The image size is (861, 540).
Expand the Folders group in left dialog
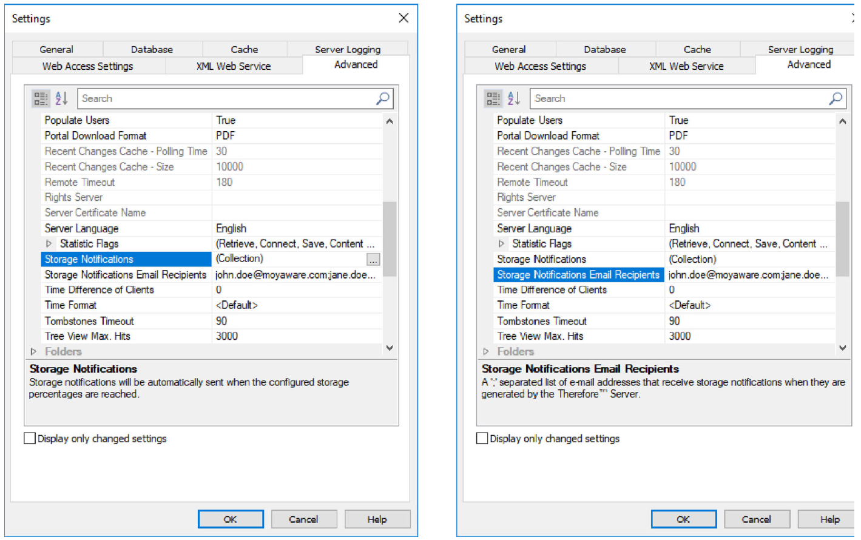[x=33, y=351]
